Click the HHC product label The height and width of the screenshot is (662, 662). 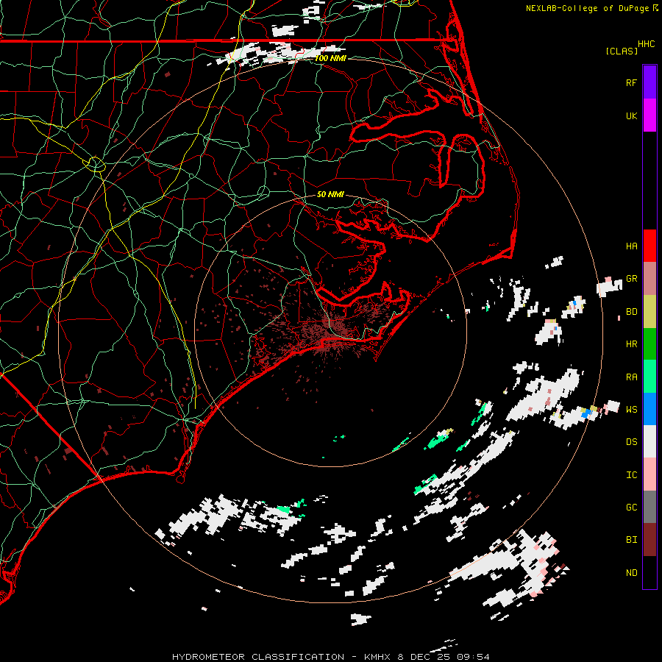point(646,44)
